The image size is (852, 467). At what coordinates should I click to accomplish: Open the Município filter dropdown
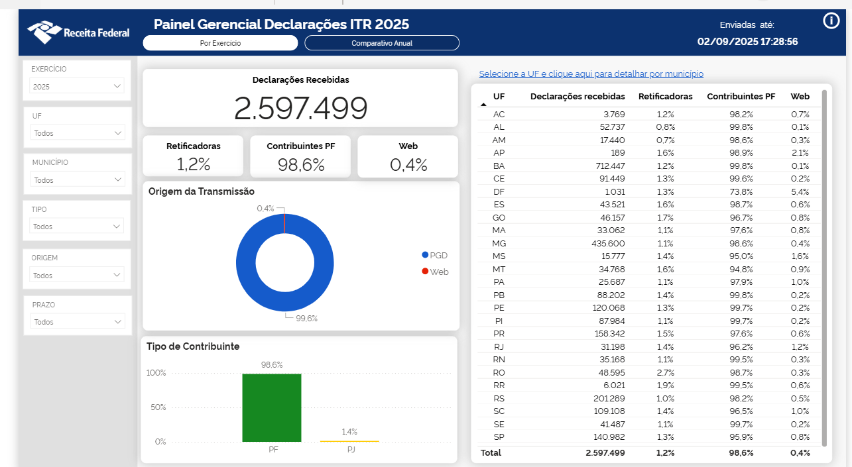77,180
